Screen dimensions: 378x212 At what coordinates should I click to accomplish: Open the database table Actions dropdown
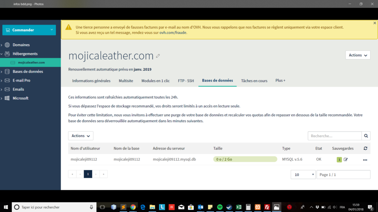81,136
